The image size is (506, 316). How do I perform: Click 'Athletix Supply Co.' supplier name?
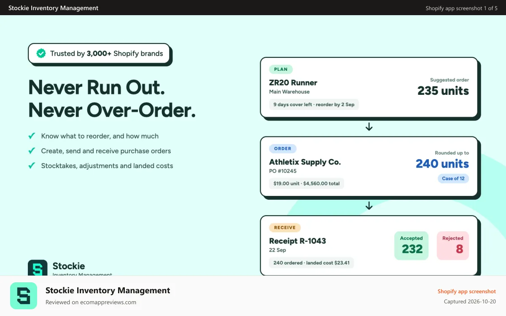(305, 162)
